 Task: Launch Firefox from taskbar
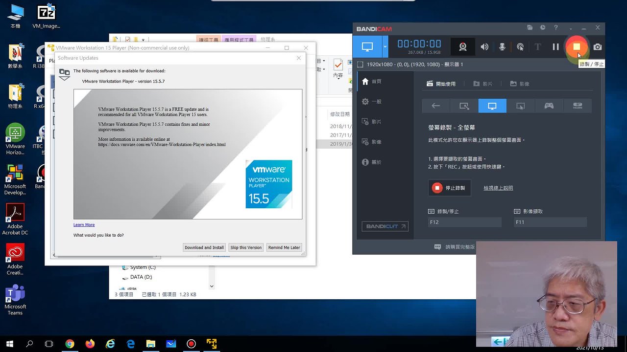(90, 344)
